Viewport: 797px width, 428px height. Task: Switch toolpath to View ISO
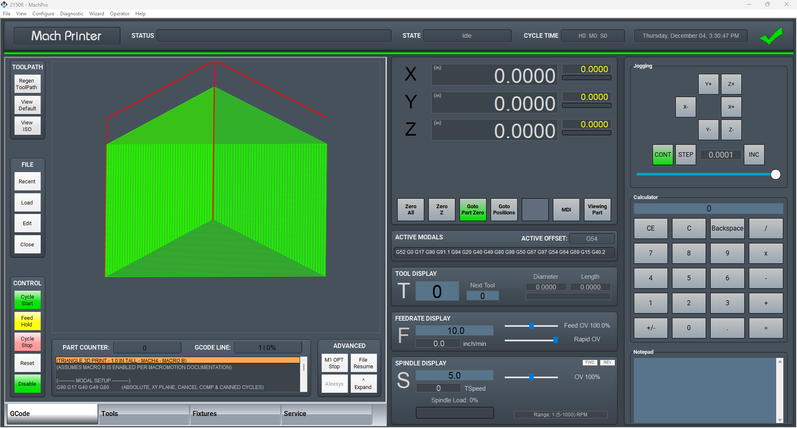click(x=27, y=126)
